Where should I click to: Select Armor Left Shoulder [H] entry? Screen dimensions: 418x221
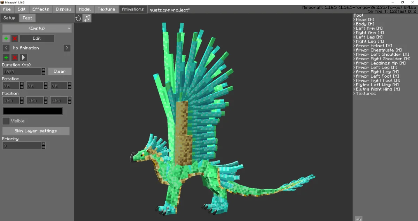(x=382, y=55)
